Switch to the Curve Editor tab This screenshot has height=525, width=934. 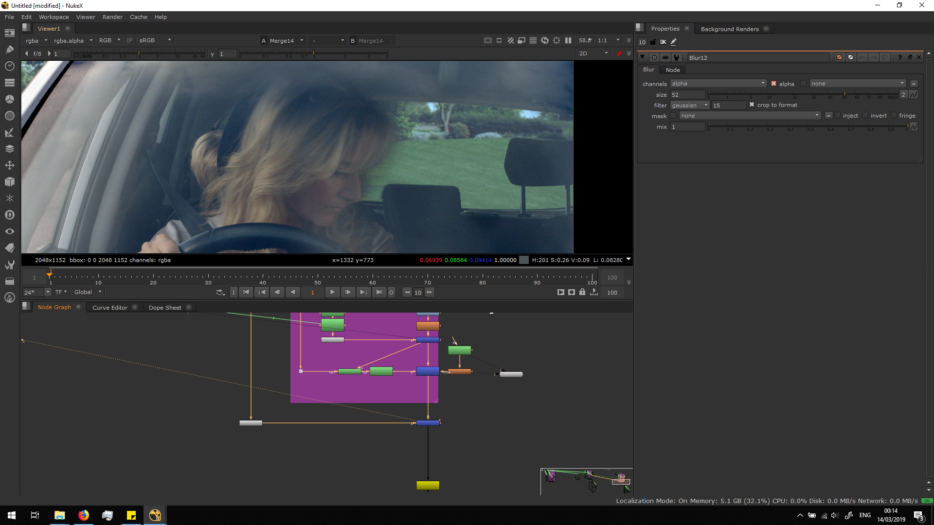110,308
